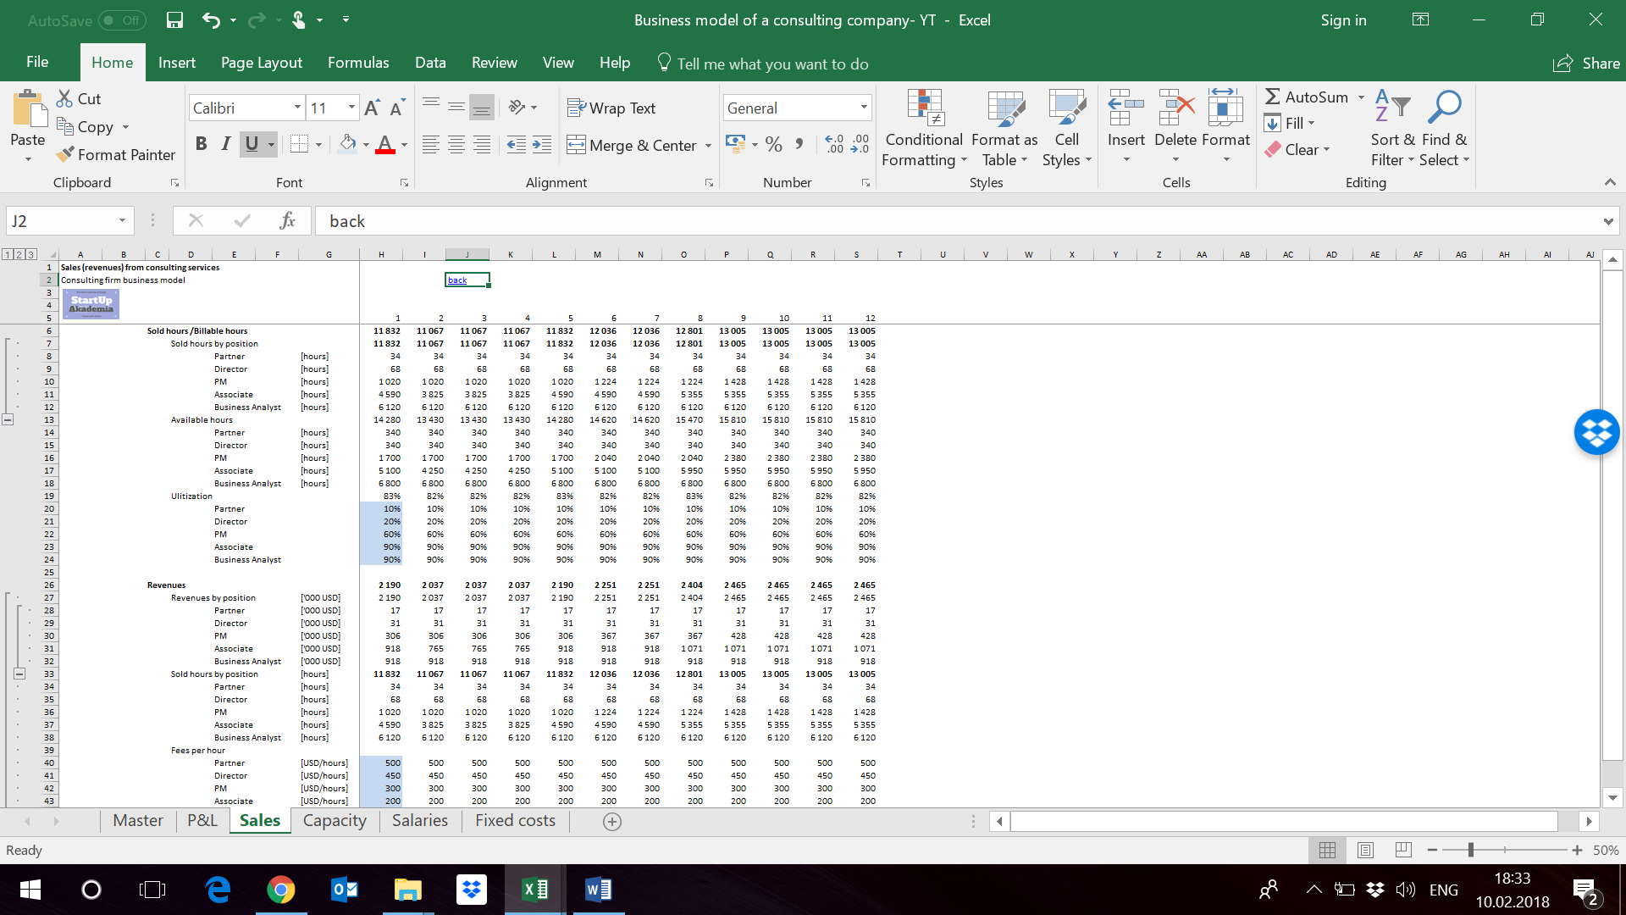
Task: Switch to the Formulas ribbon tab
Action: click(x=357, y=63)
